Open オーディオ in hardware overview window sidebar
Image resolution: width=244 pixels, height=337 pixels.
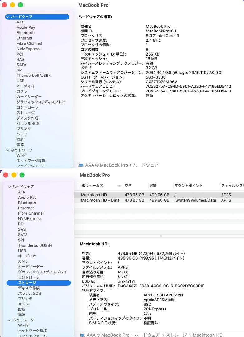(26, 86)
